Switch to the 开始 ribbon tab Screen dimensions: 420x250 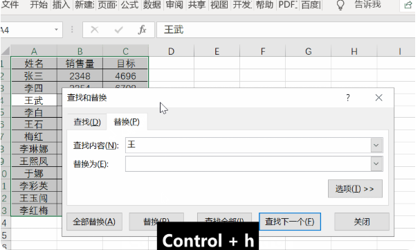coord(39,5)
